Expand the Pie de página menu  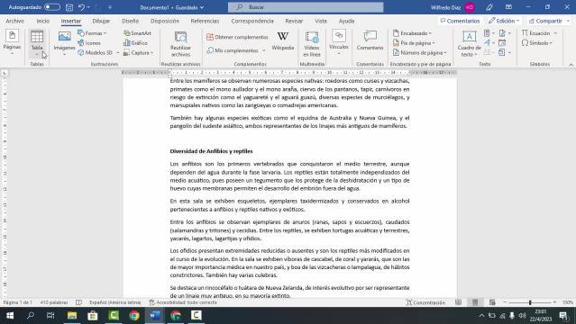414,43
